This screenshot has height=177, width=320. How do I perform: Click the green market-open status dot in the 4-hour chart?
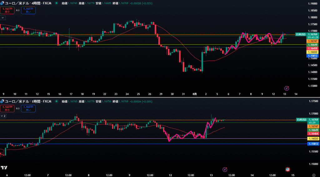coord(56,3)
